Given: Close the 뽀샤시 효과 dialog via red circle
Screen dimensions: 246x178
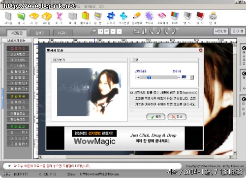Looking at the screenshot, I should (201, 50).
